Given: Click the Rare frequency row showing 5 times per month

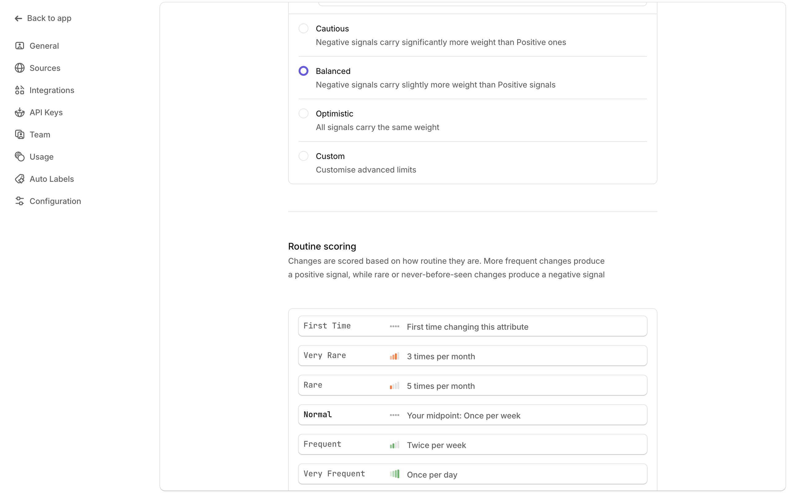Looking at the screenshot, I should click(472, 385).
